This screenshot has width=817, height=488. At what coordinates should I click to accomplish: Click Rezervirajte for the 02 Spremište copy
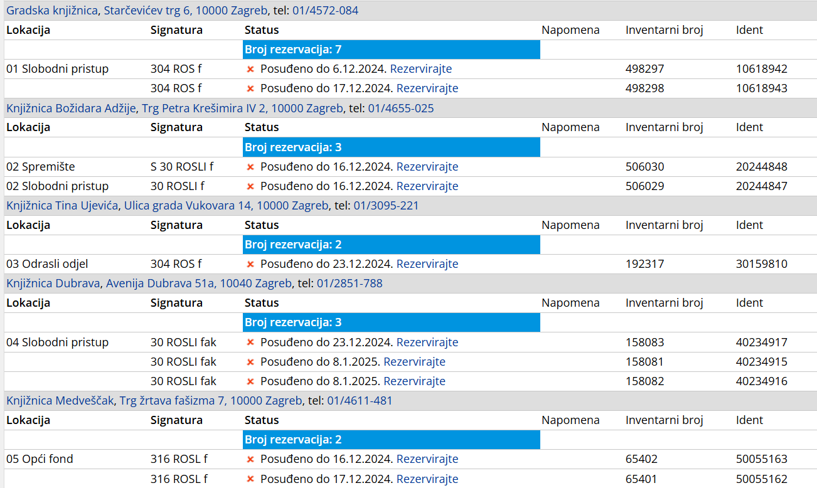pos(427,167)
